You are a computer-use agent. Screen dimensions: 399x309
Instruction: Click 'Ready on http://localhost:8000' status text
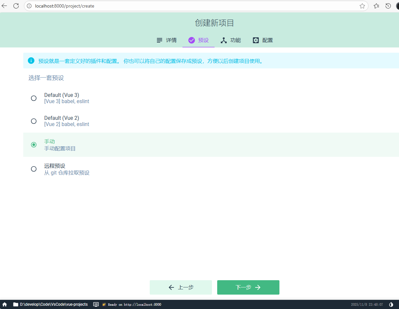pyautogui.click(x=134, y=304)
